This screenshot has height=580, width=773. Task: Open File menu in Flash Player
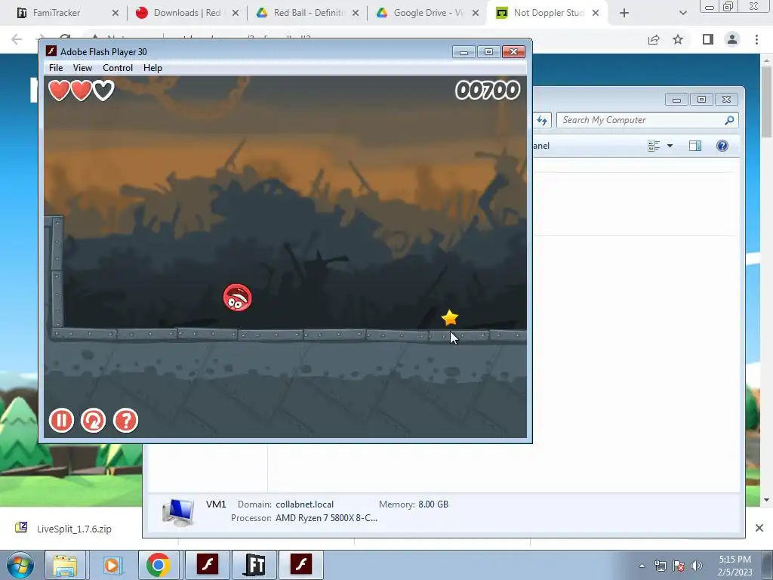[56, 68]
